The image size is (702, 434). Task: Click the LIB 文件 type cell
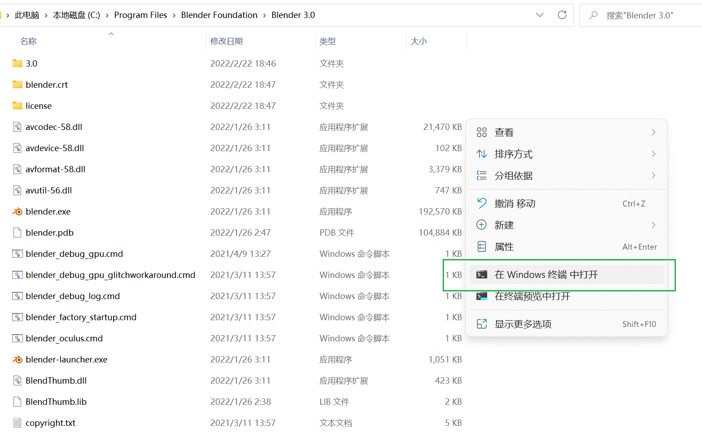(334, 402)
